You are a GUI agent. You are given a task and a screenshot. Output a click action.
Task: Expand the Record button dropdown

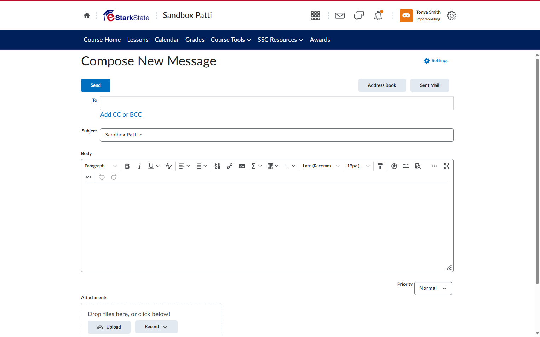click(x=156, y=327)
